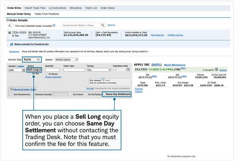Click the Market schedule chart icon
Image resolution: width=234 pixels, height=161 pixels.
click(11, 44)
